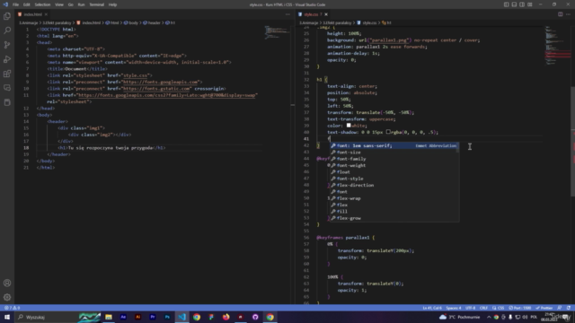Open the Help menu

point(112,4)
